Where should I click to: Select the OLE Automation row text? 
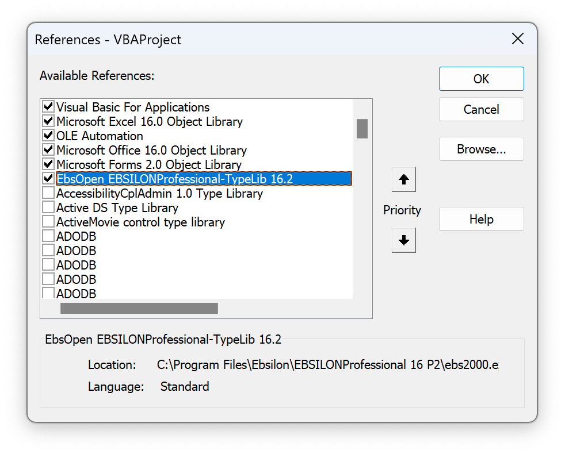coord(100,136)
